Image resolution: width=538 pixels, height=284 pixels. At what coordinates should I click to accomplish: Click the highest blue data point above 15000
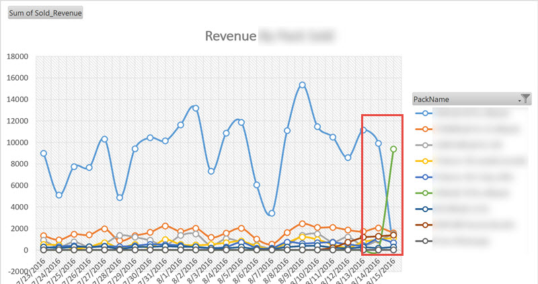tap(303, 85)
